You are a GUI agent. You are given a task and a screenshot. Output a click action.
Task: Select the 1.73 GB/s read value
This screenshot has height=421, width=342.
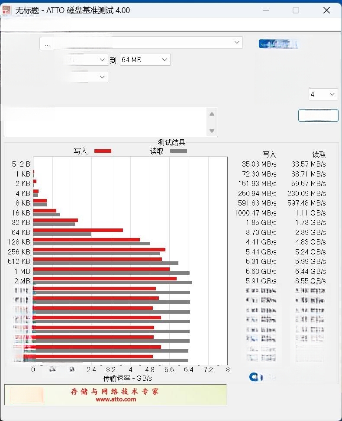point(310,222)
